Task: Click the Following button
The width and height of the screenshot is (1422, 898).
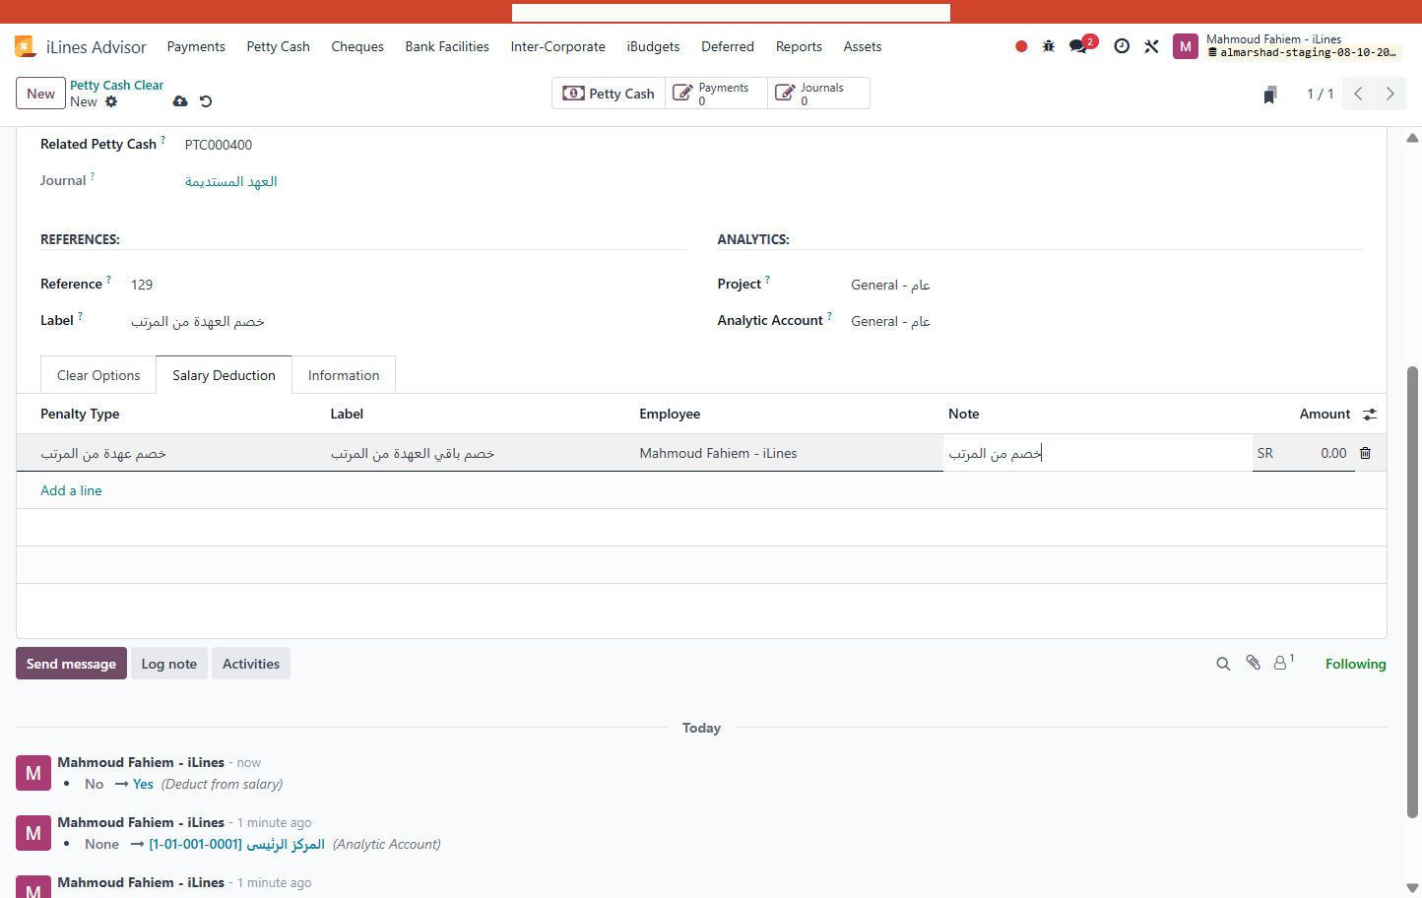Action: 1355,664
